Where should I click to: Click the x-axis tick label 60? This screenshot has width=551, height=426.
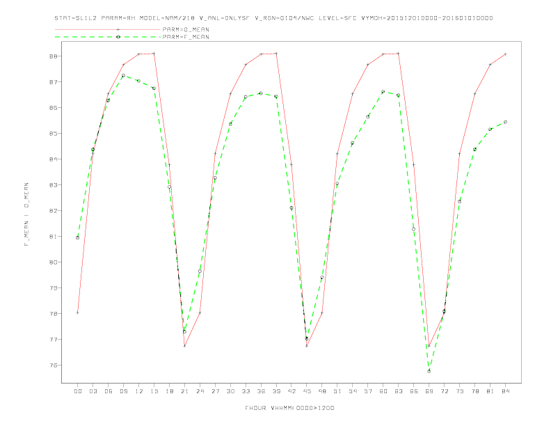(x=383, y=391)
